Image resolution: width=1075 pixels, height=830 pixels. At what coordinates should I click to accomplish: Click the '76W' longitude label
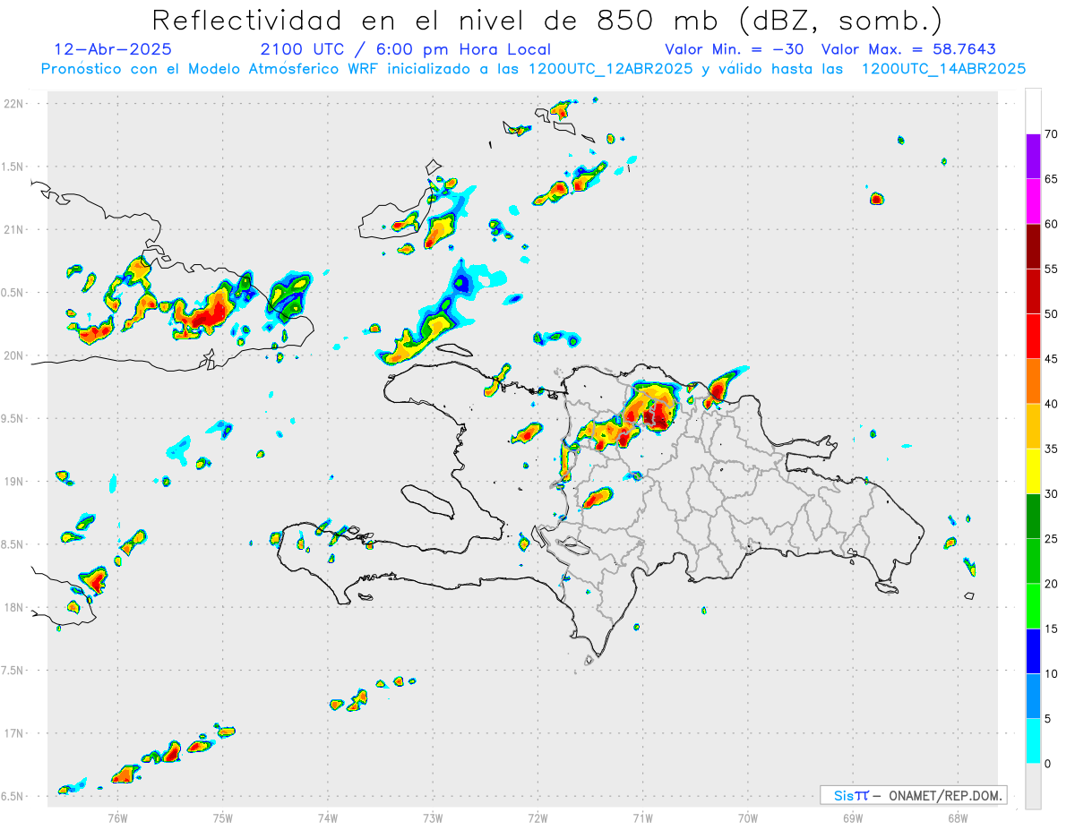click(117, 817)
